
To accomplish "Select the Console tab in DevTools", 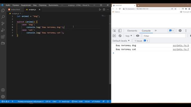I will click(x=146, y=31).
